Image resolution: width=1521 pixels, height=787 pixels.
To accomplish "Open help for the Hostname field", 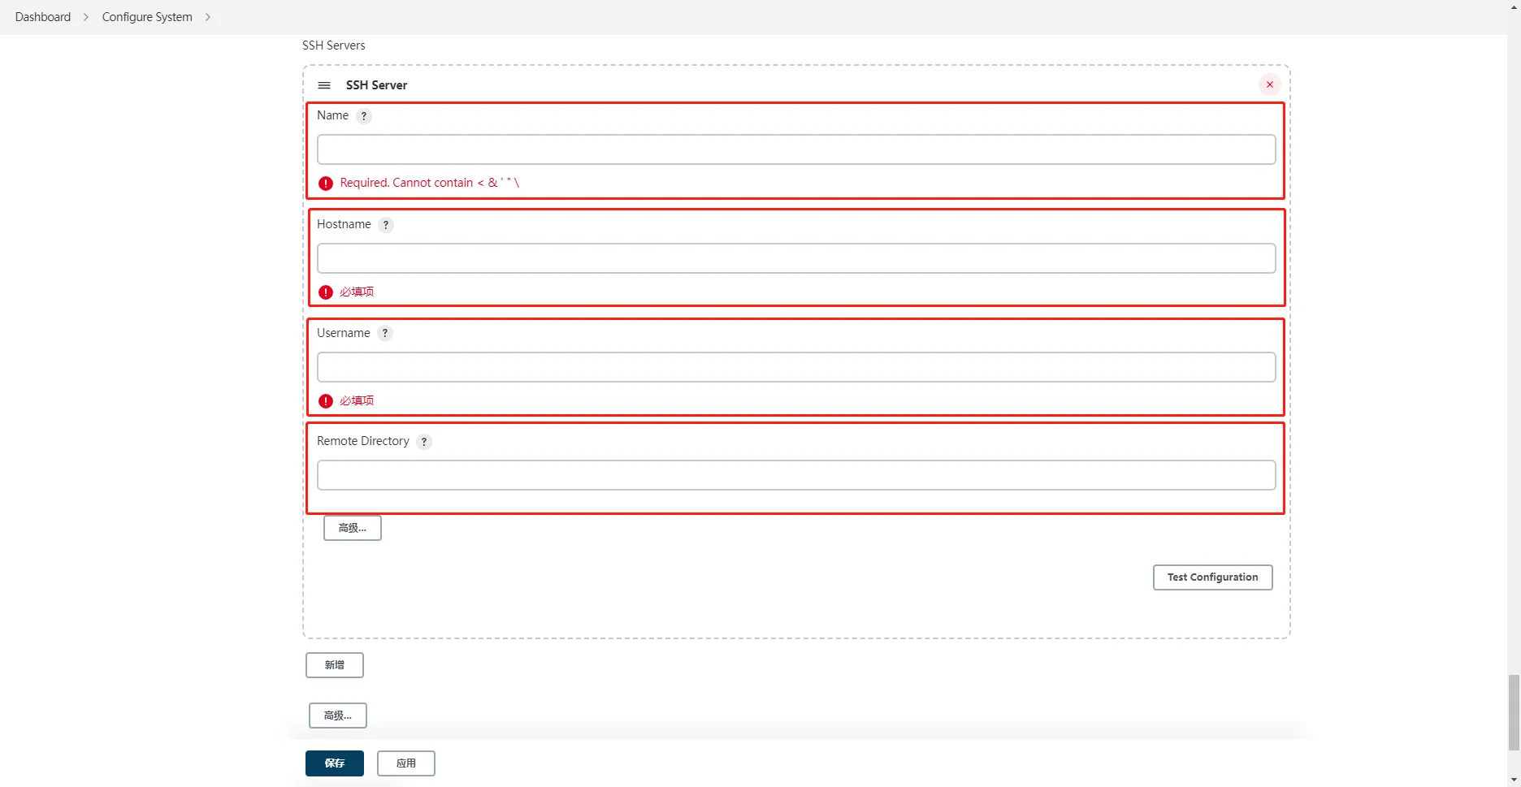I will [386, 225].
